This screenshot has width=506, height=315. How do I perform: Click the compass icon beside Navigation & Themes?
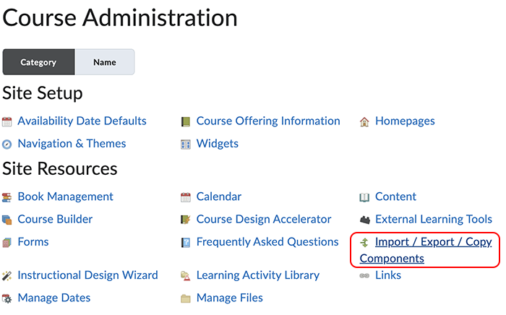pyautogui.click(x=7, y=144)
